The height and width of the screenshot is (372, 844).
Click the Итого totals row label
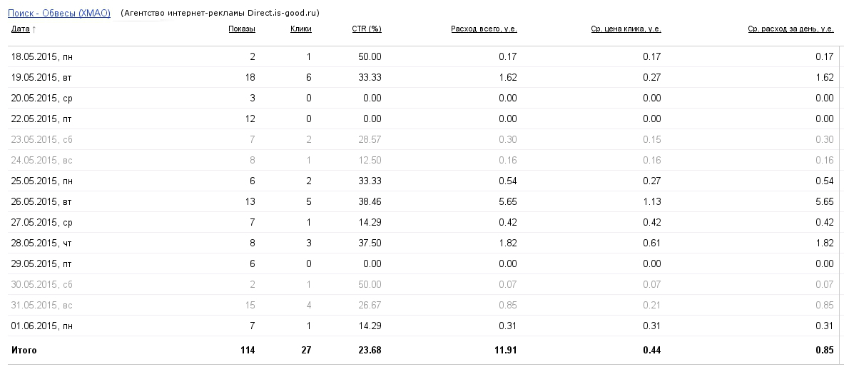24,351
